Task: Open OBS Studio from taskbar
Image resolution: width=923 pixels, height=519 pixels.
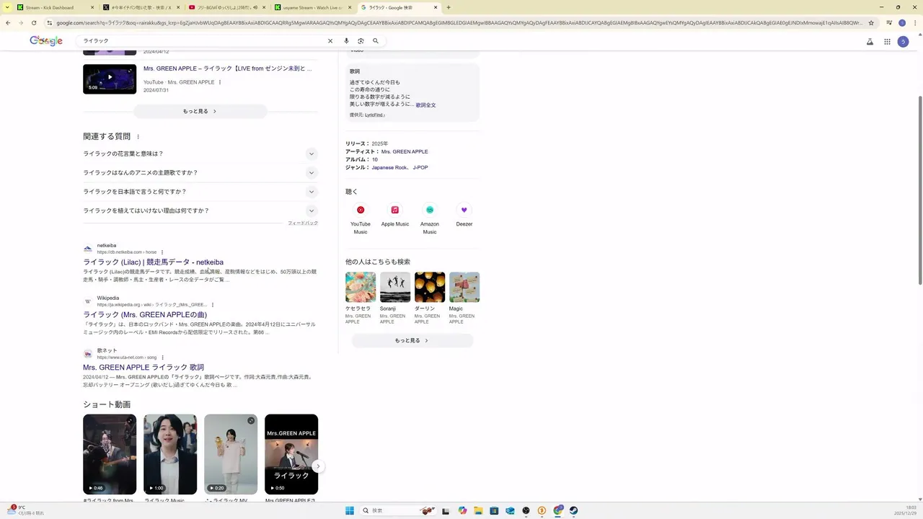Action: [526, 510]
